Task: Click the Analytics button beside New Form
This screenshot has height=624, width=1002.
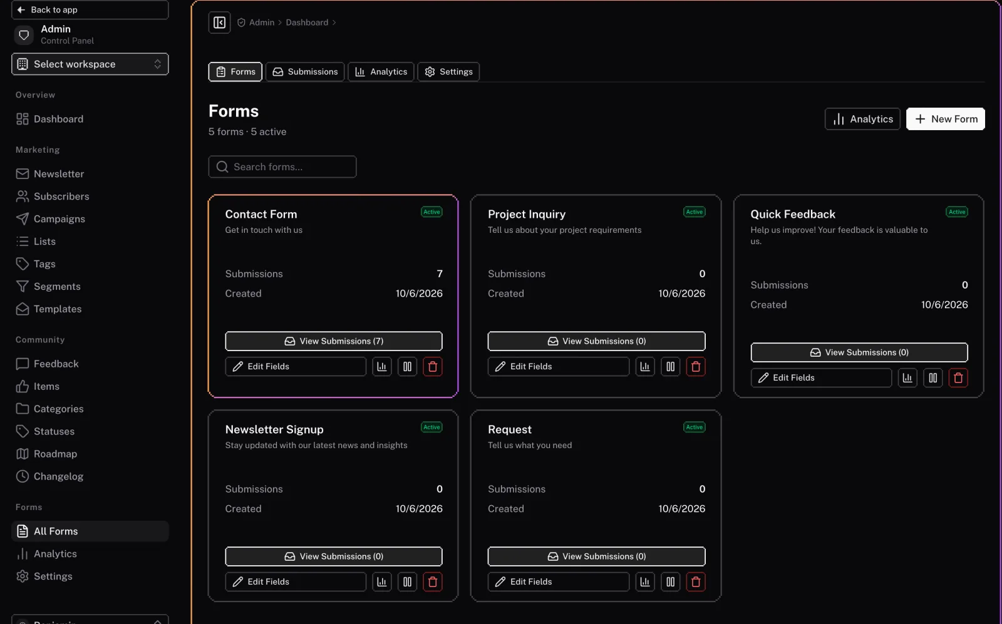Action: click(x=862, y=119)
